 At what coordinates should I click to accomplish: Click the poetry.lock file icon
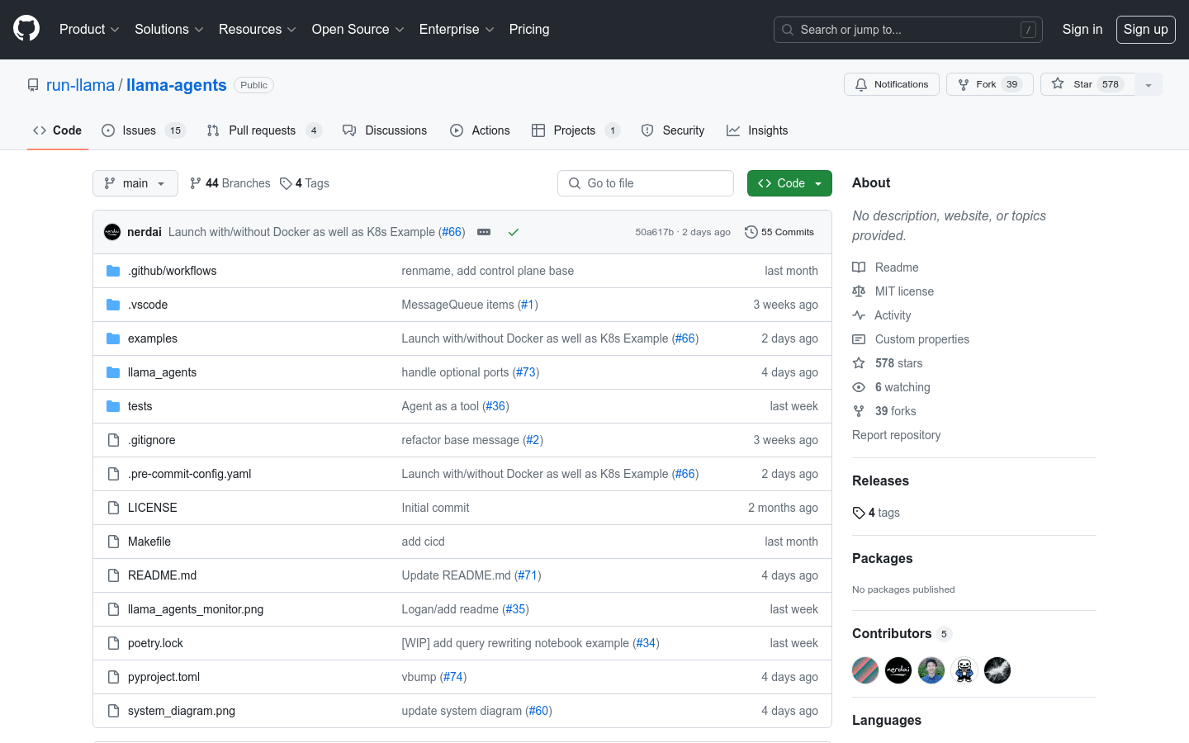[x=113, y=643]
